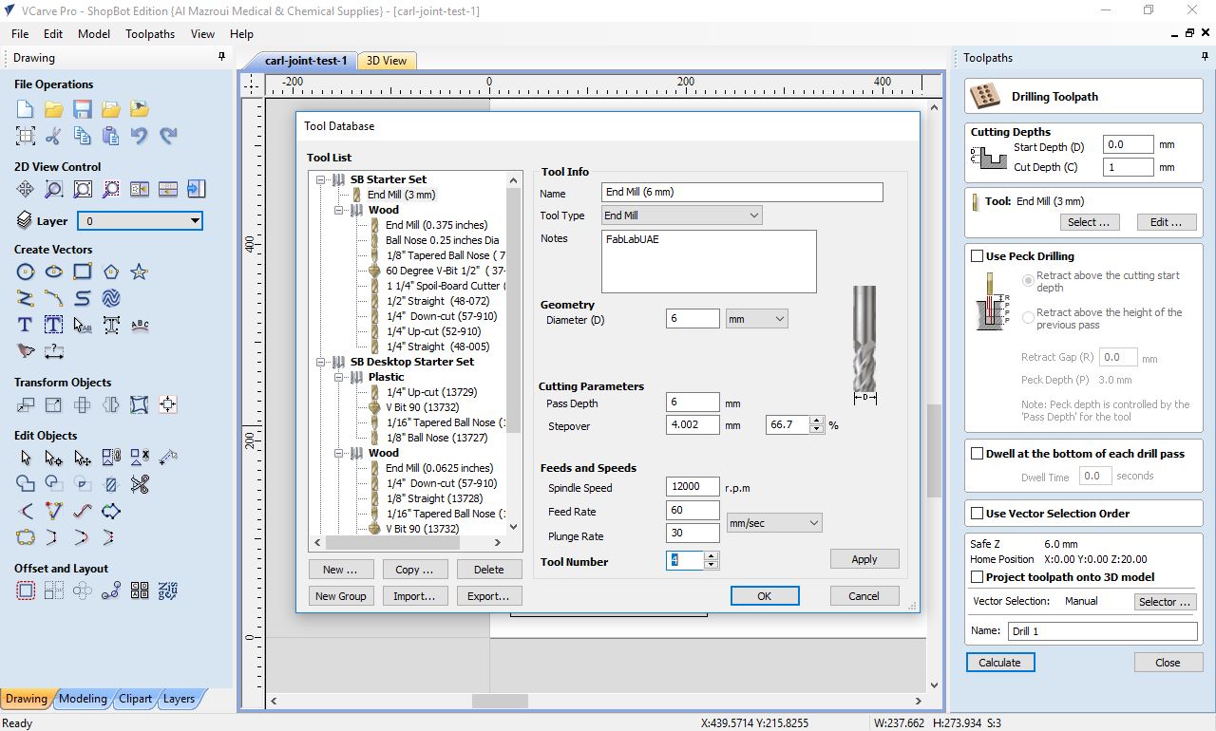Screen dimensions: 1216x731
Task: Choose the Text on Curve ABC icon
Action: coord(140,326)
